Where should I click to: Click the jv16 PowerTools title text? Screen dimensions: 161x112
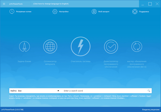click(16, 4)
